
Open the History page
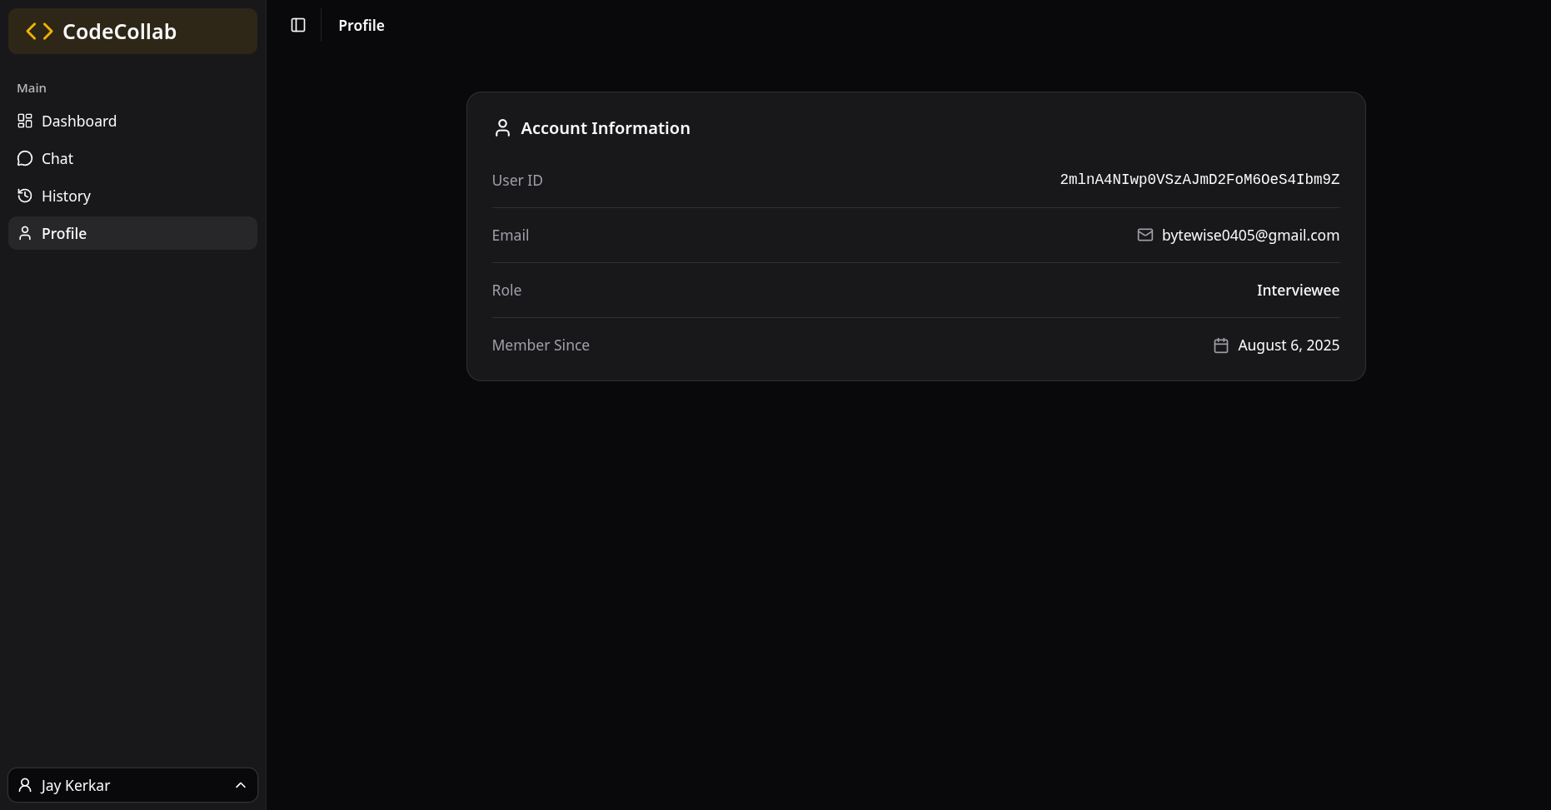(66, 196)
